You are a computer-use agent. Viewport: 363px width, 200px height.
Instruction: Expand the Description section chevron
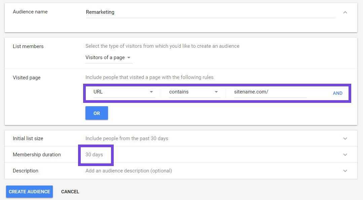[345, 171]
